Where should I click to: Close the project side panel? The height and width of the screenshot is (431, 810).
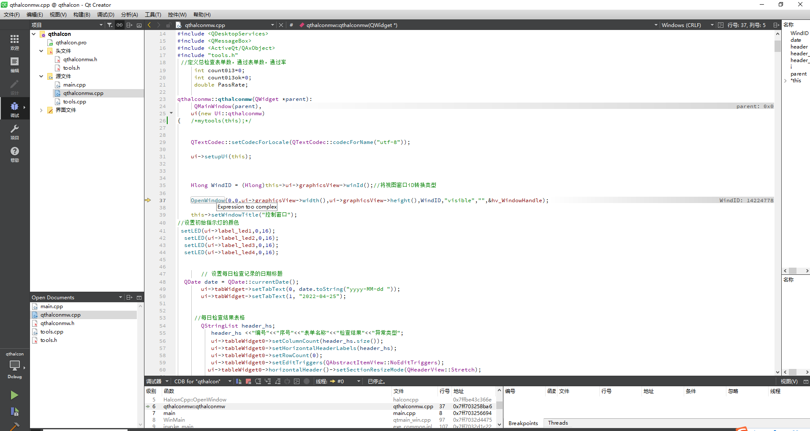tap(139, 25)
